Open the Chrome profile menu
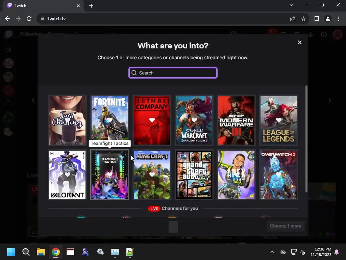 pyautogui.click(x=328, y=19)
